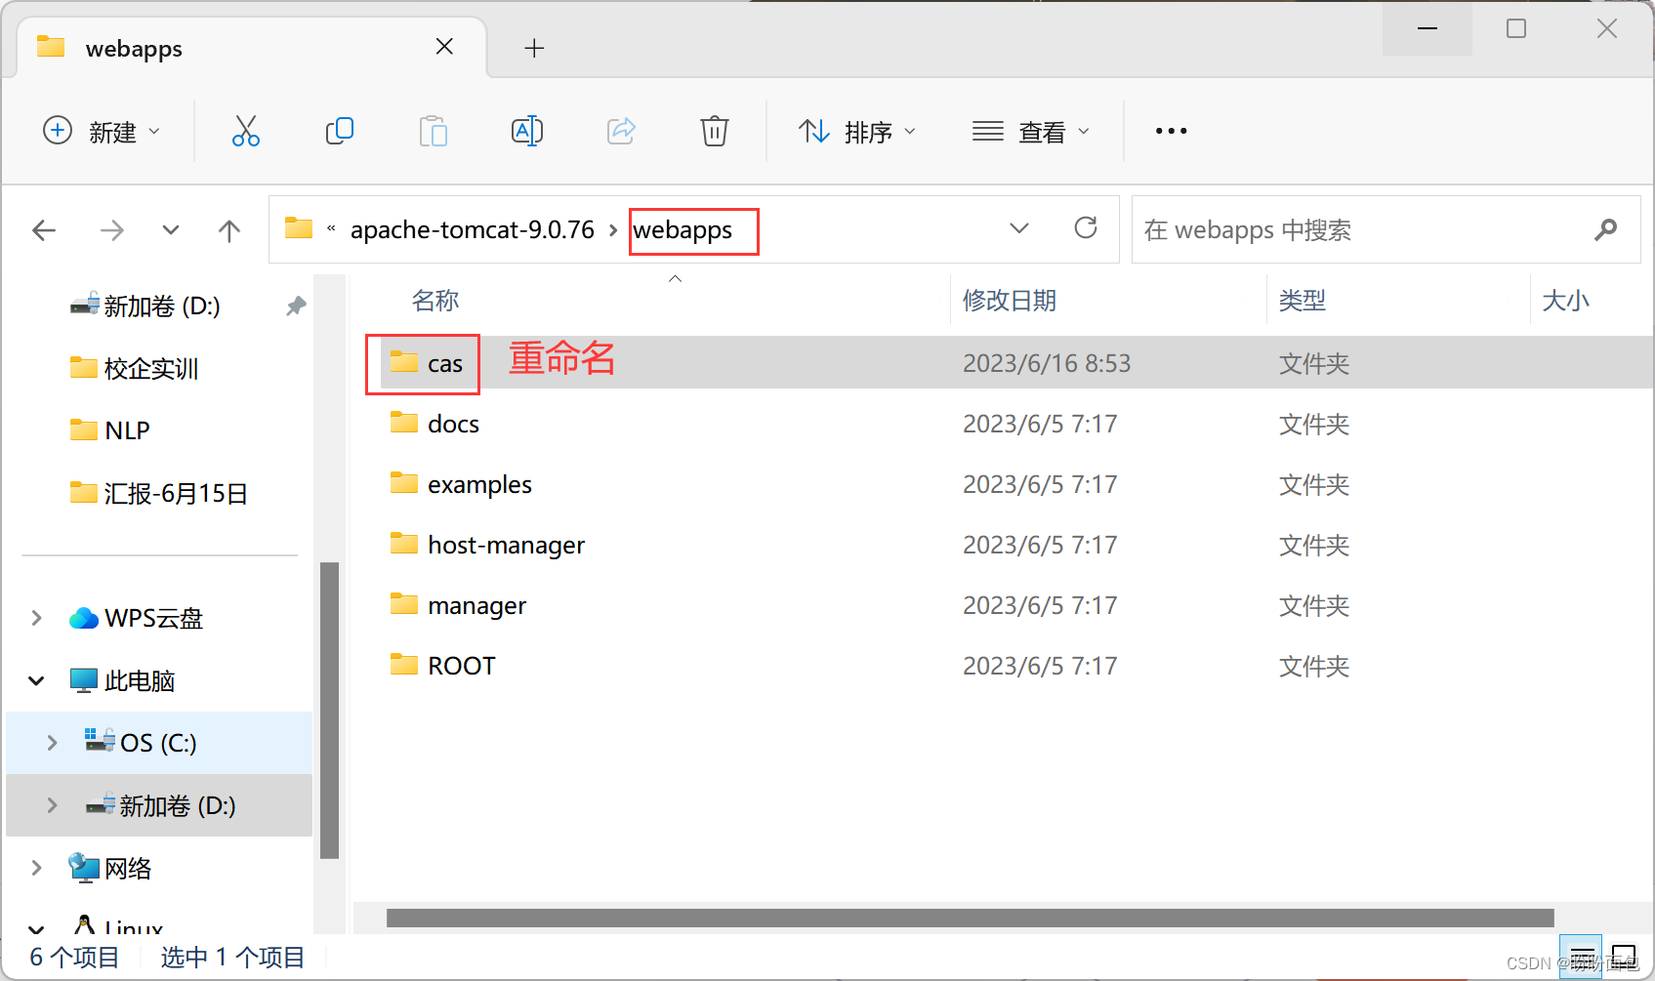Screen dimensions: 1655x981
Task: Go back with the left arrow
Action: 44,230
